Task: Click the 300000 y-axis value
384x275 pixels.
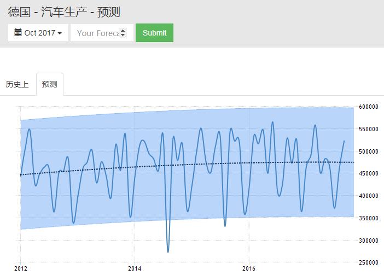Action: 369,241
